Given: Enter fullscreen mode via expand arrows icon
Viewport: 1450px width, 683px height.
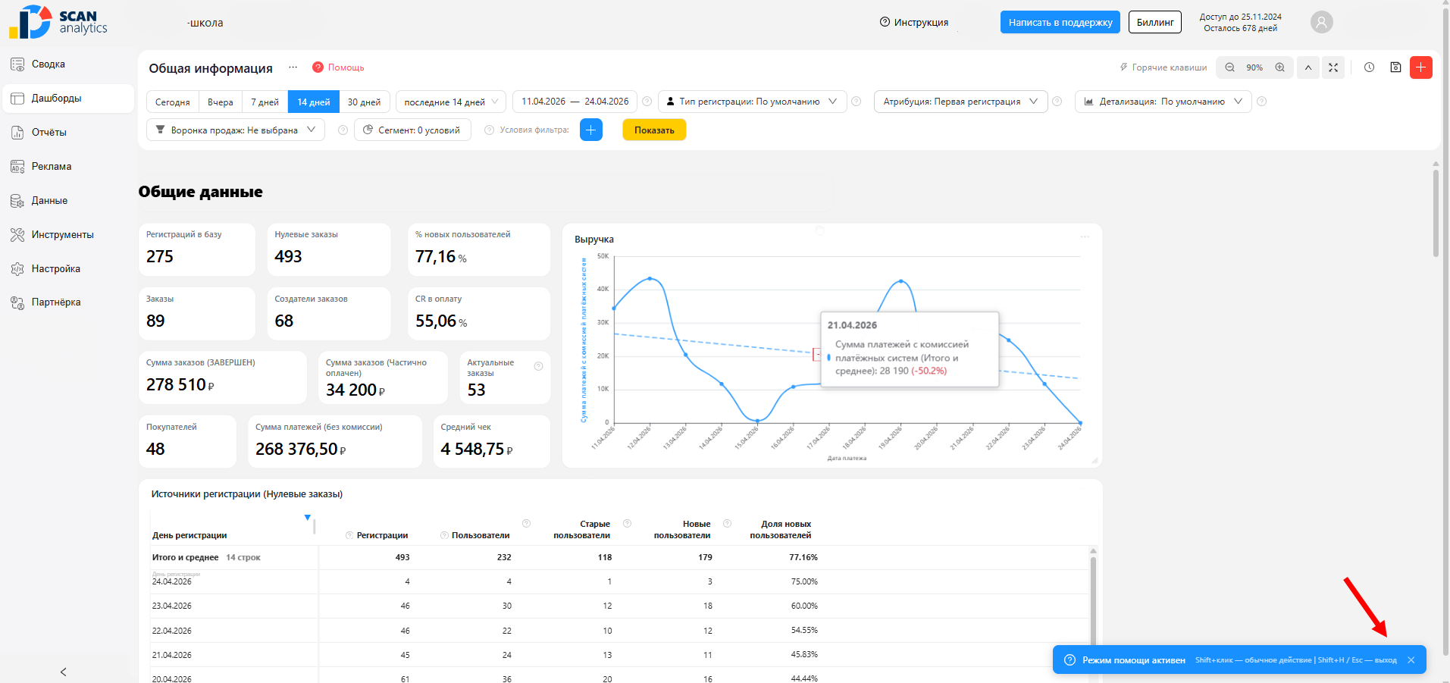Looking at the screenshot, I should tap(1333, 67).
